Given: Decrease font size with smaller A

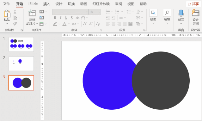Looking at the screenshot, I should click(91, 24).
